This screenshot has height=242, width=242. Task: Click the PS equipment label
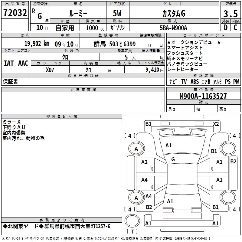(228, 82)
